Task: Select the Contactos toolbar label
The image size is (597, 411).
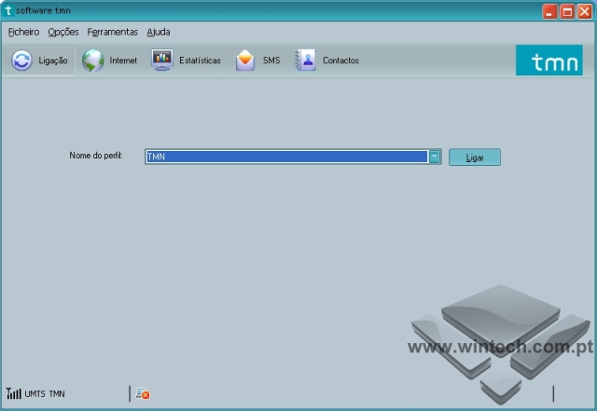Action: pos(340,61)
